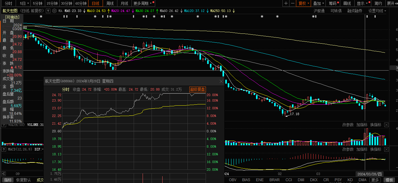The height and width of the screenshot is (183, 398).
Task: Zoom out chart with minus button
Action: (x=293, y=3)
